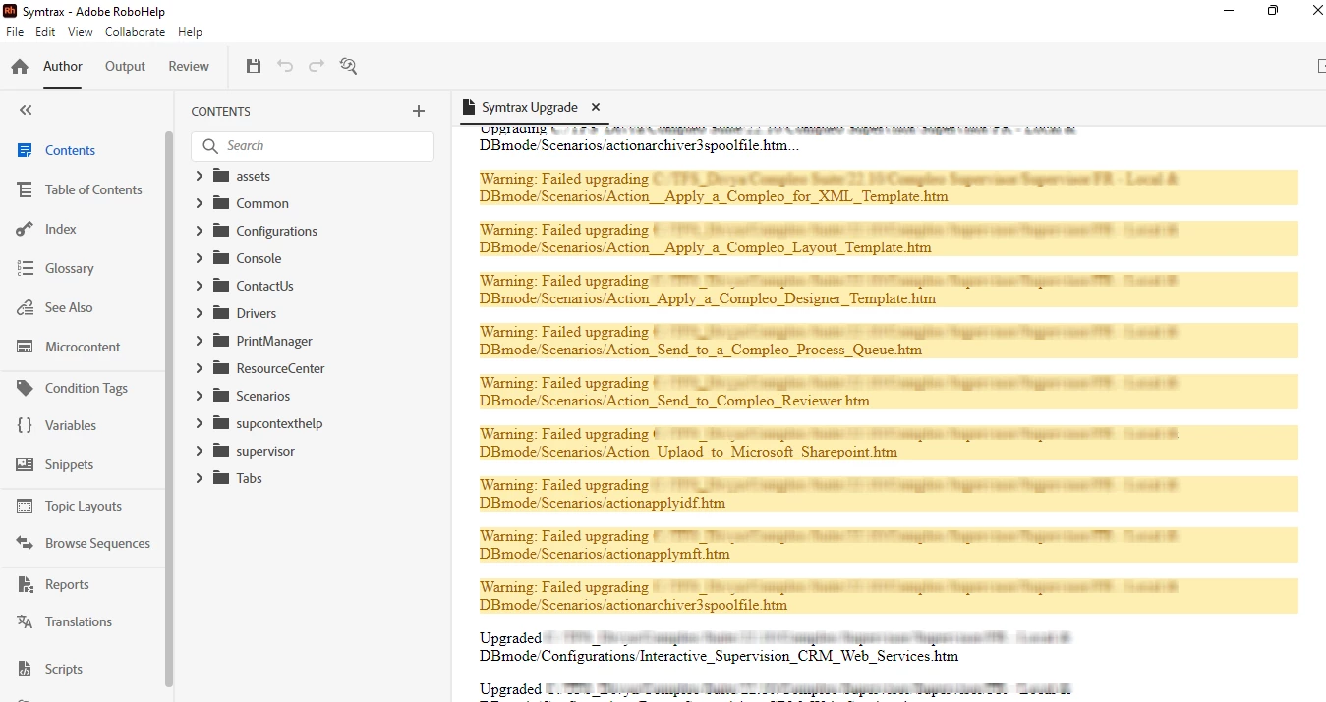Click the Translations icon
The width and height of the screenshot is (1326, 702).
pos(26,621)
